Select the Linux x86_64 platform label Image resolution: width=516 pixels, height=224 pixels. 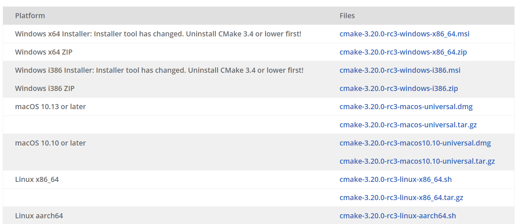coord(37,179)
